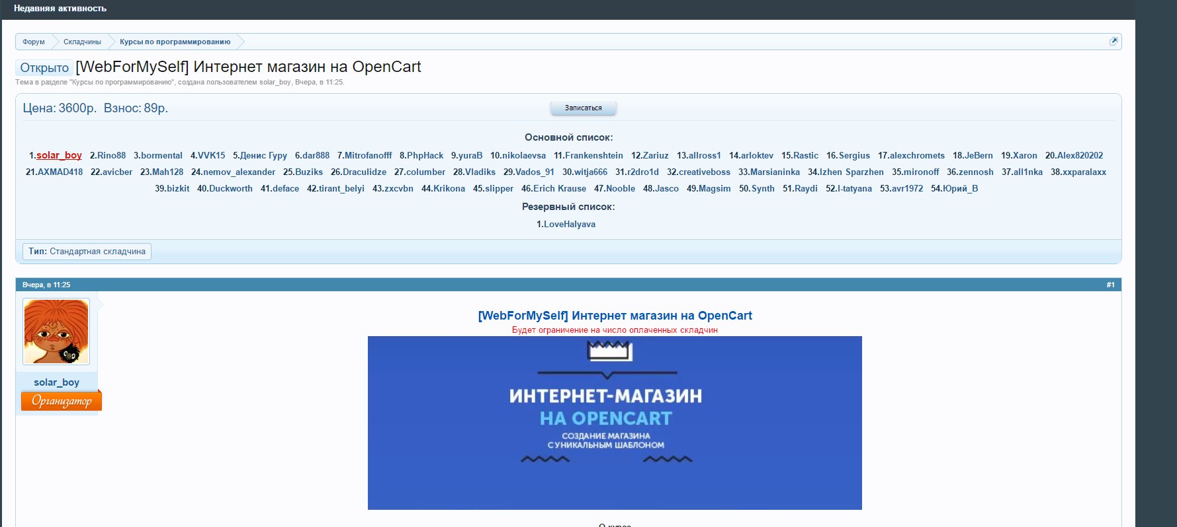Open participant r2dro1d profile
Viewport: 1177px width, 527px height.
tap(643, 172)
